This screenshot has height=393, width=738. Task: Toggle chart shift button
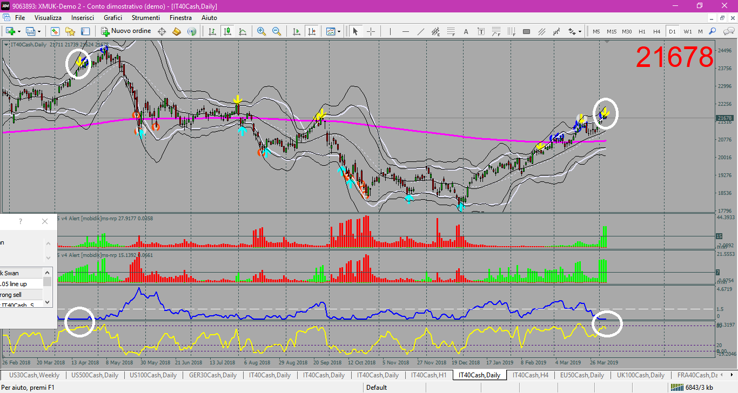(x=311, y=31)
